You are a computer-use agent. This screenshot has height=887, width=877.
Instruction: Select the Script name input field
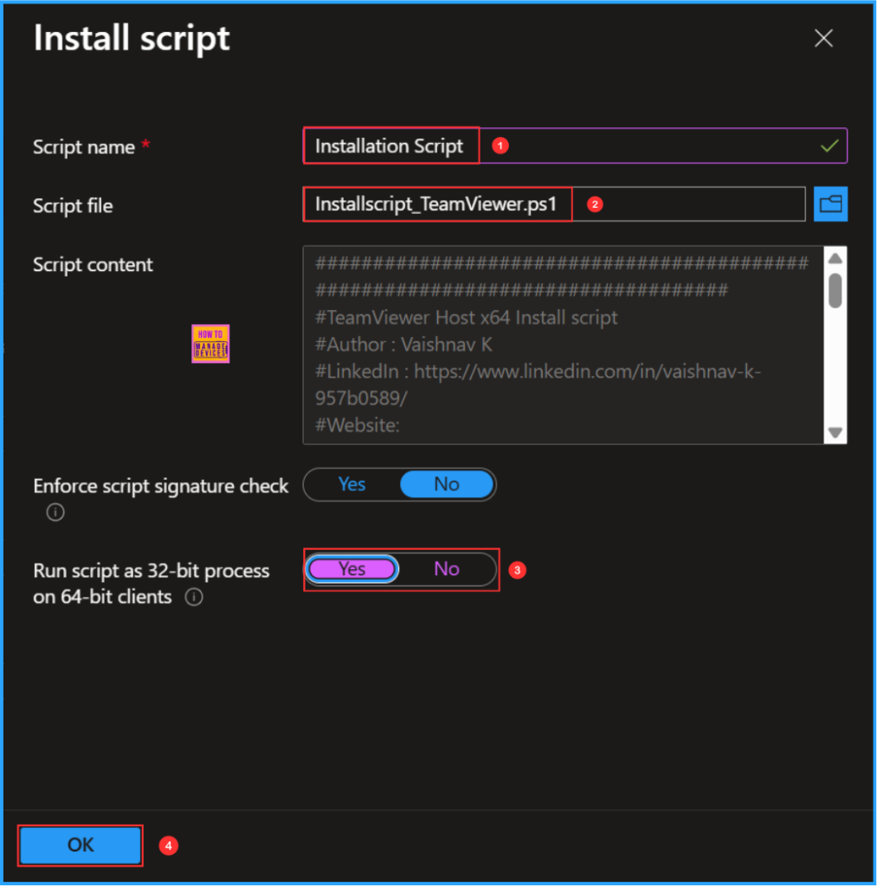click(x=390, y=146)
